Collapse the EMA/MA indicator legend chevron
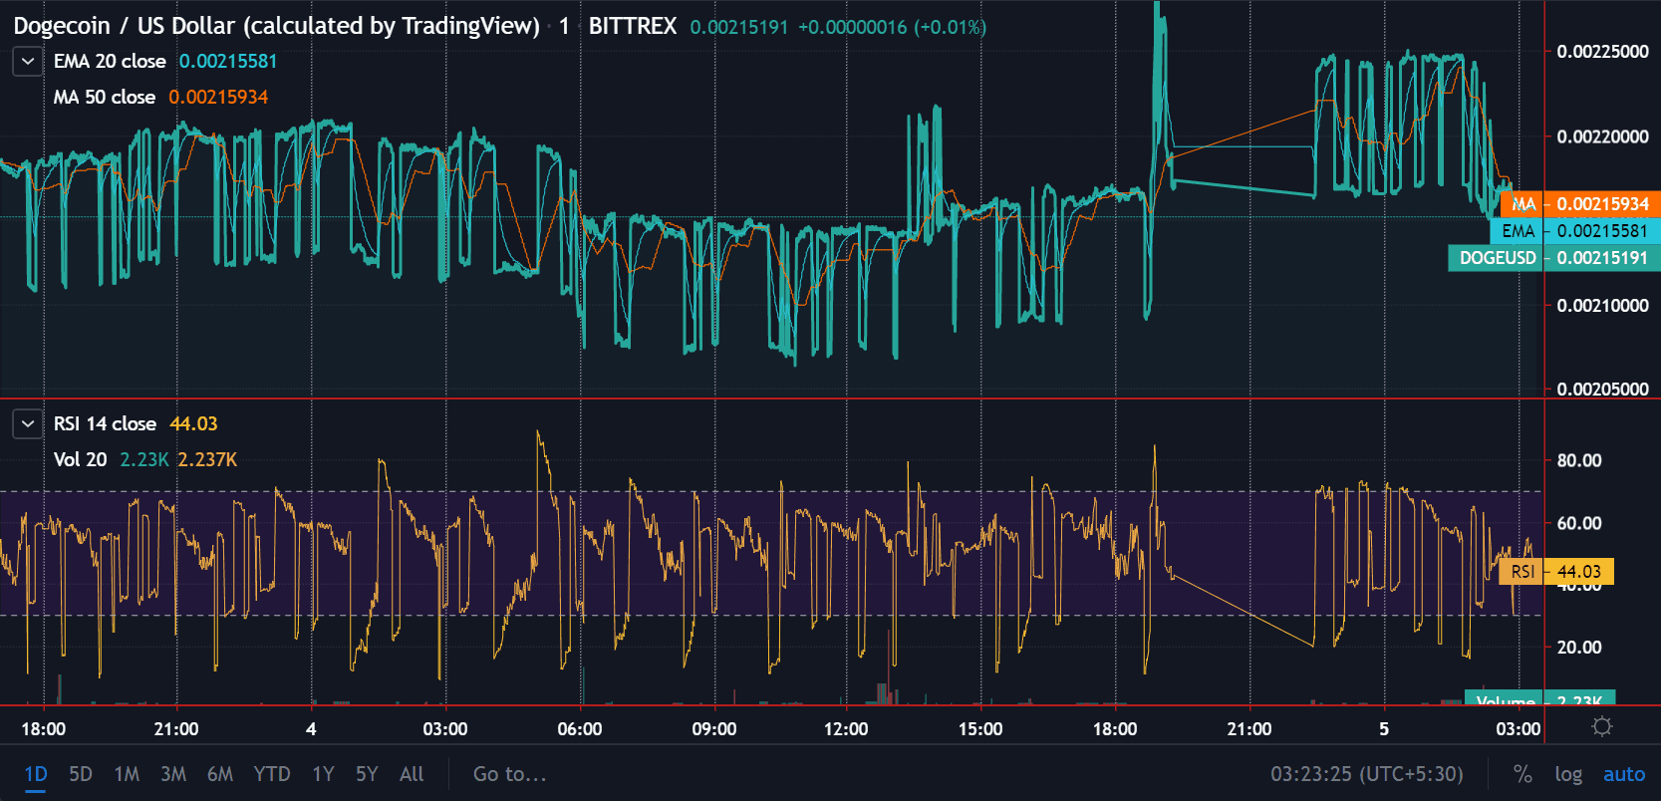Viewport: 1661px width, 801px height. [x=28, y=62]
